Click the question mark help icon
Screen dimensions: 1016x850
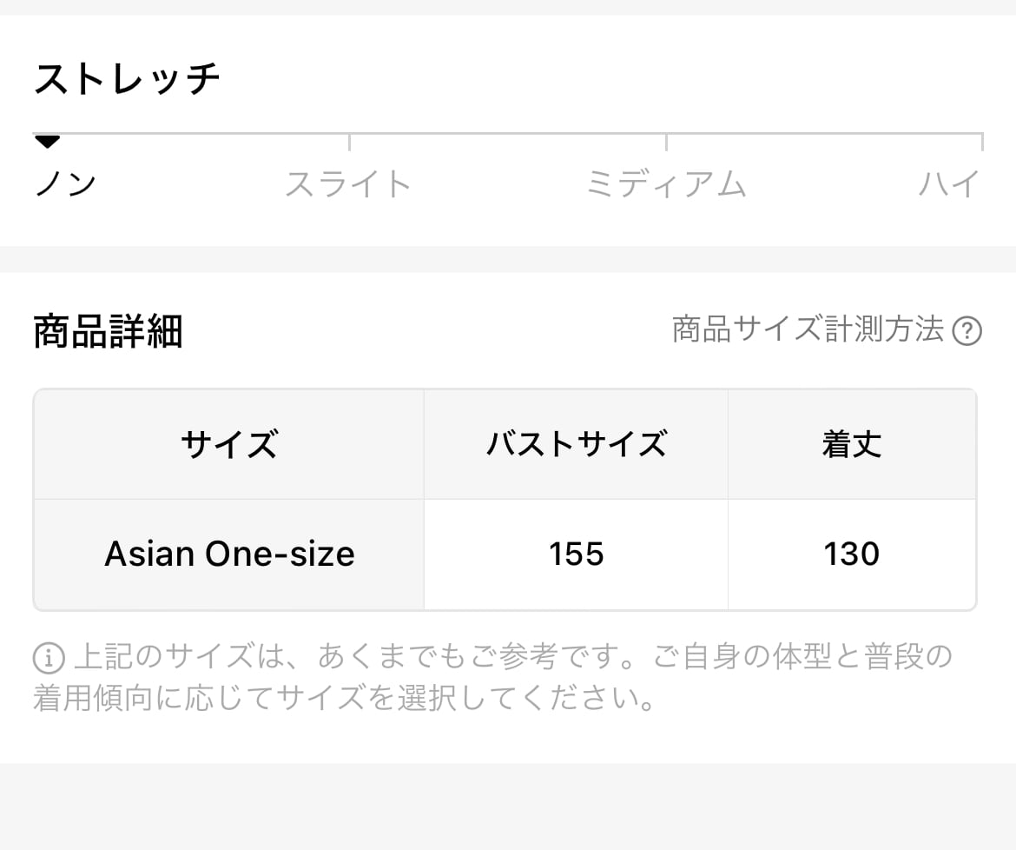coord(967,331)
